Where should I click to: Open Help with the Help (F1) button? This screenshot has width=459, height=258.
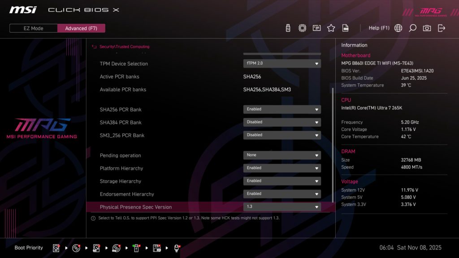point(379,28)
